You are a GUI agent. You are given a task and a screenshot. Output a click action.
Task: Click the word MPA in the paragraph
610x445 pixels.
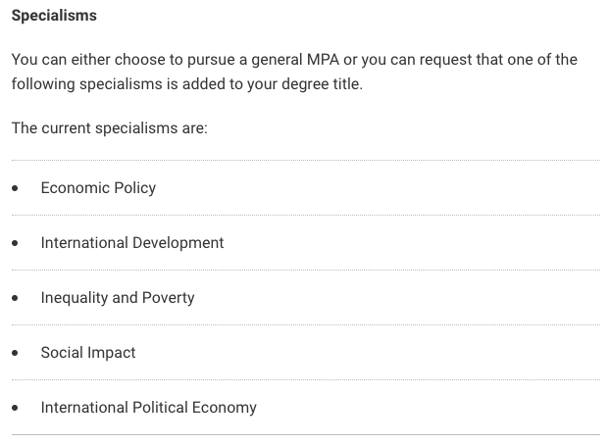point(323,60)
